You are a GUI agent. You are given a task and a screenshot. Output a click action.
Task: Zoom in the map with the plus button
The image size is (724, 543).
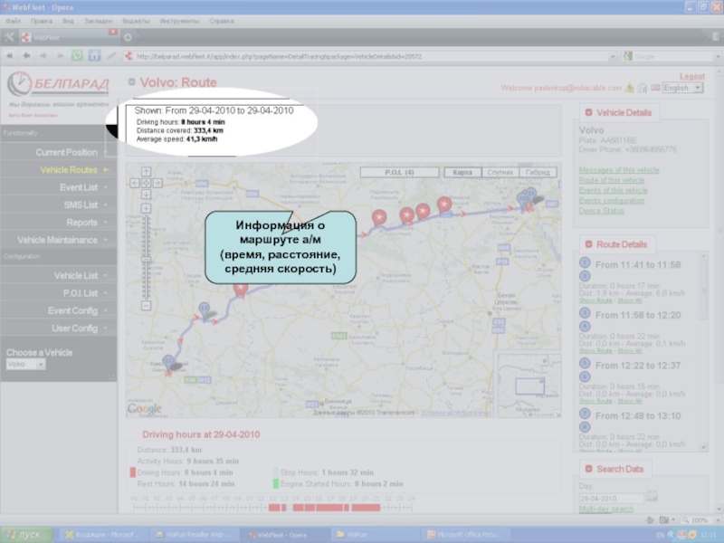point(146,208)
